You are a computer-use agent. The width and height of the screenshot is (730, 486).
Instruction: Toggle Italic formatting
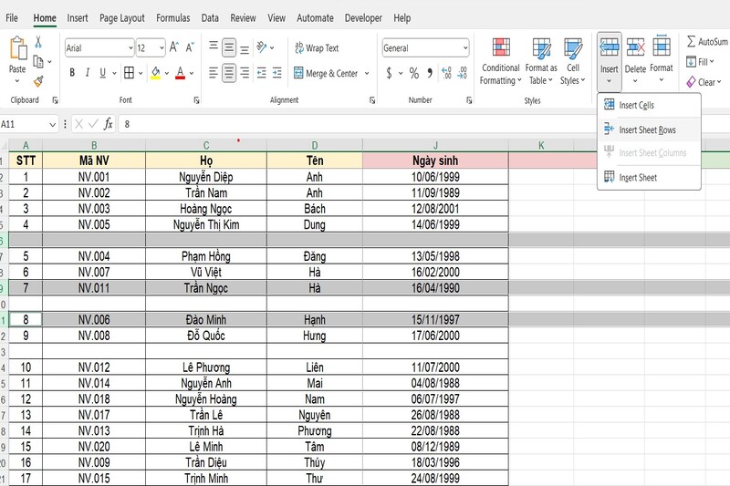(x=89, y=73)
